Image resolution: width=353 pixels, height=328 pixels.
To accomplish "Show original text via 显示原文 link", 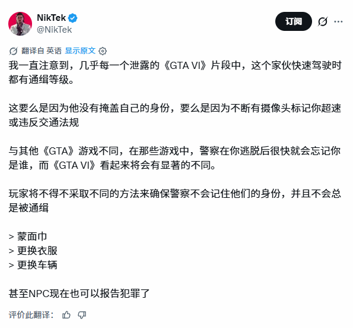I will [80, 51].
